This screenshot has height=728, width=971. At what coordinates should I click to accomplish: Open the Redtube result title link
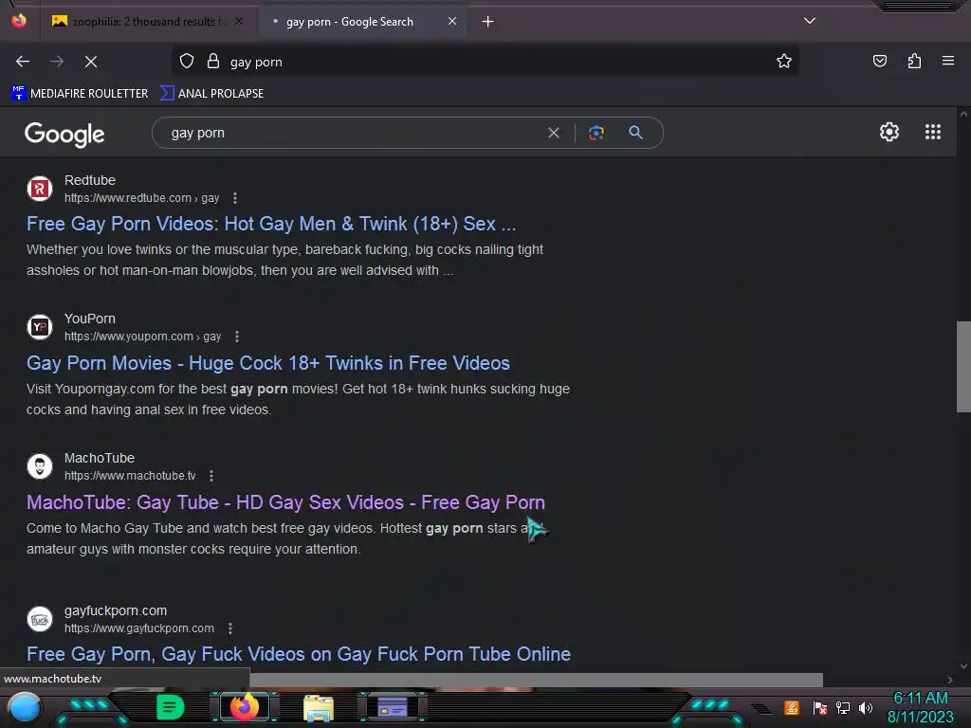click(x=271, y=224)
